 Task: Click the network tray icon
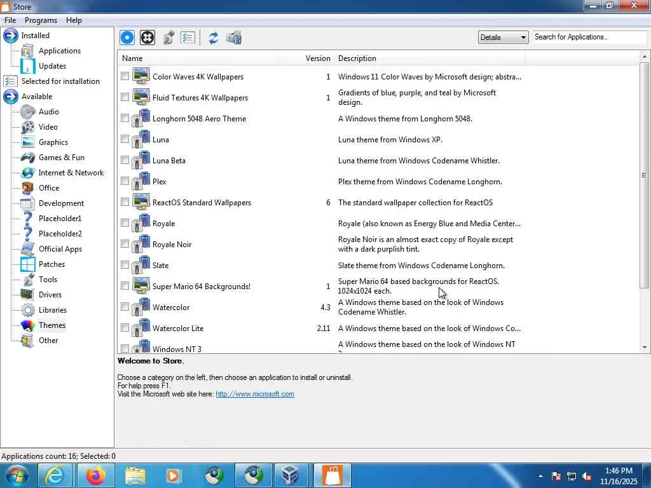pyautogui.click(x=572, y=477)
